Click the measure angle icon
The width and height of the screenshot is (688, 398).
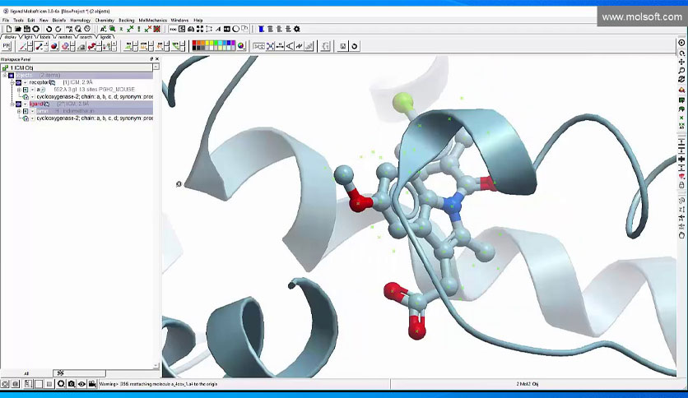290,46
